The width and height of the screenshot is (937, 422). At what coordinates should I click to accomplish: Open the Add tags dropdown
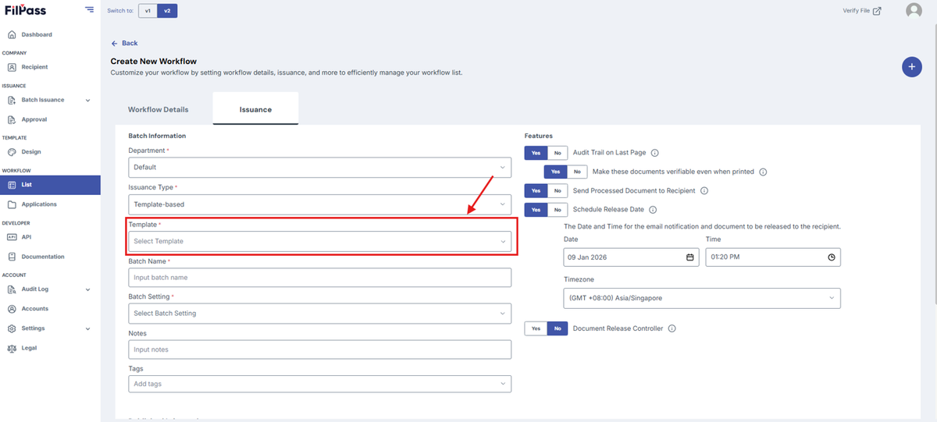[319, 384]
